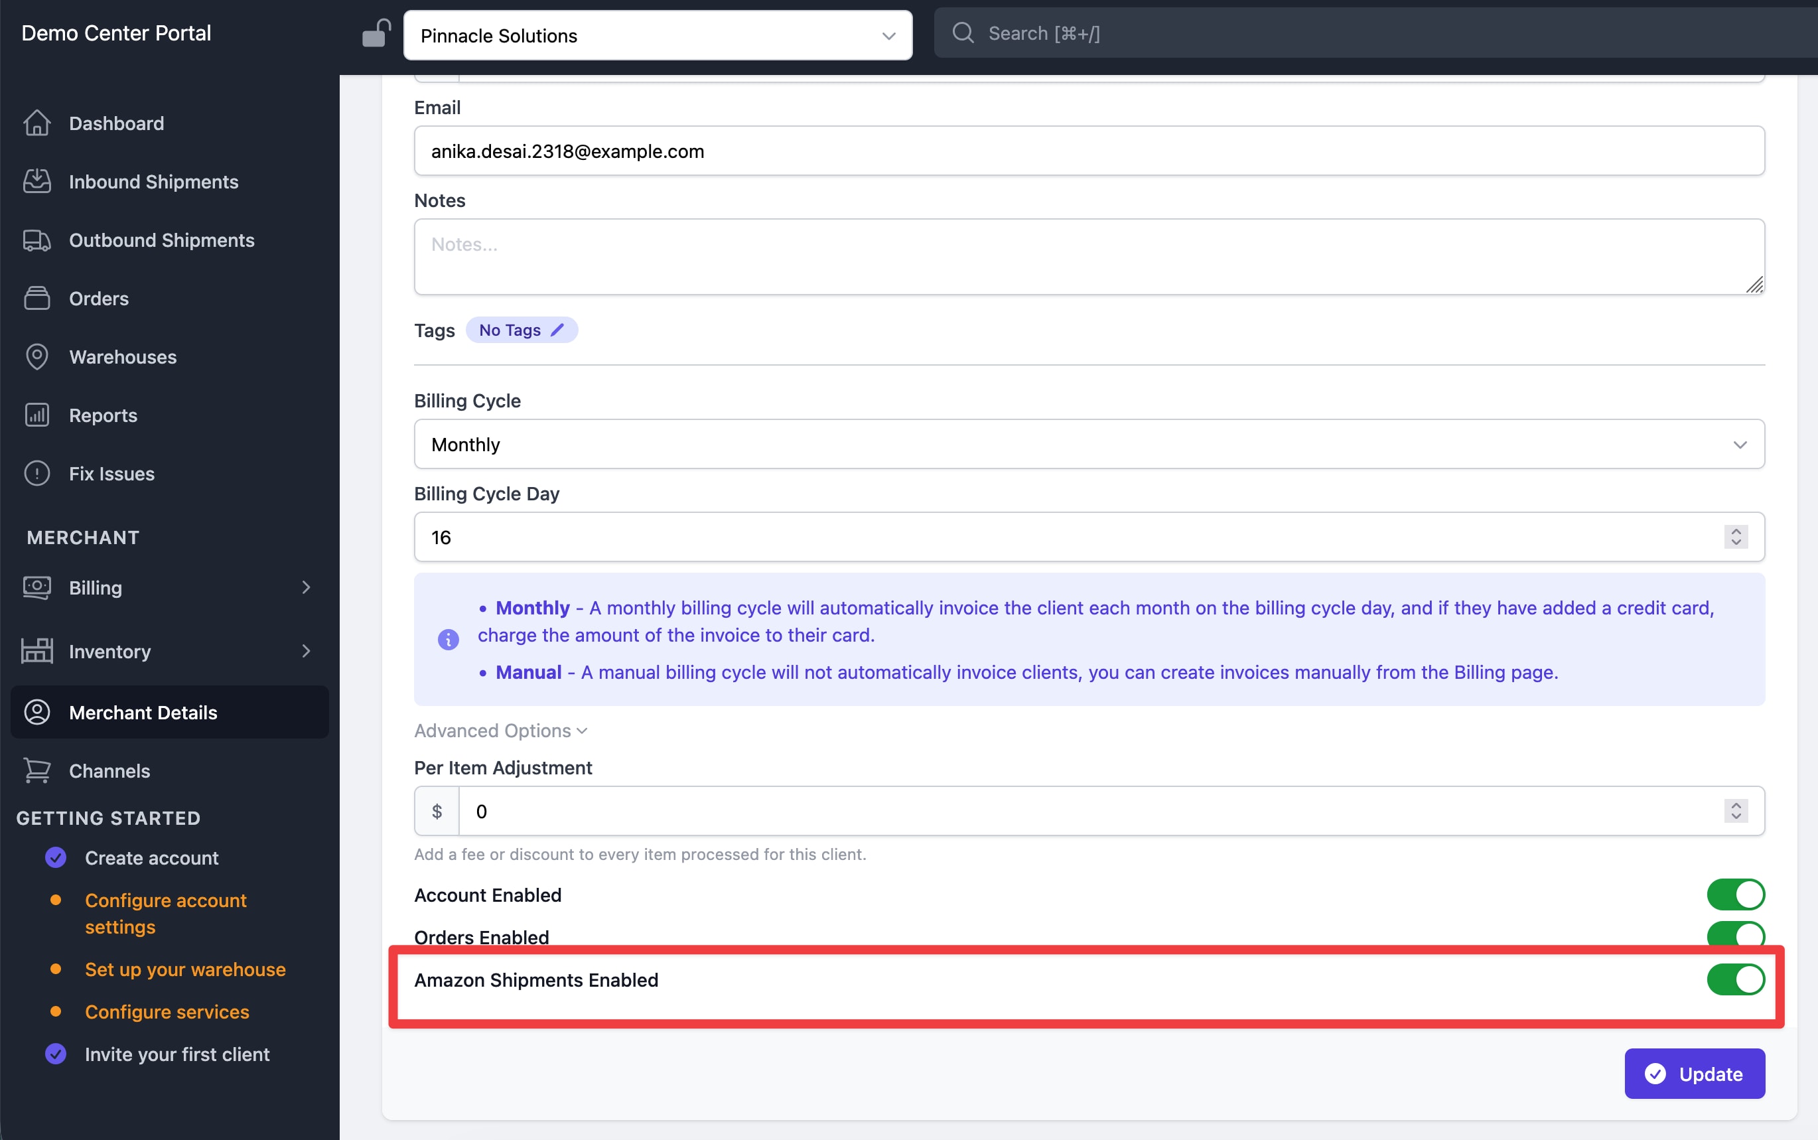
Task: Click the Billing Cycle Day field
Action: coord(1089,537)
